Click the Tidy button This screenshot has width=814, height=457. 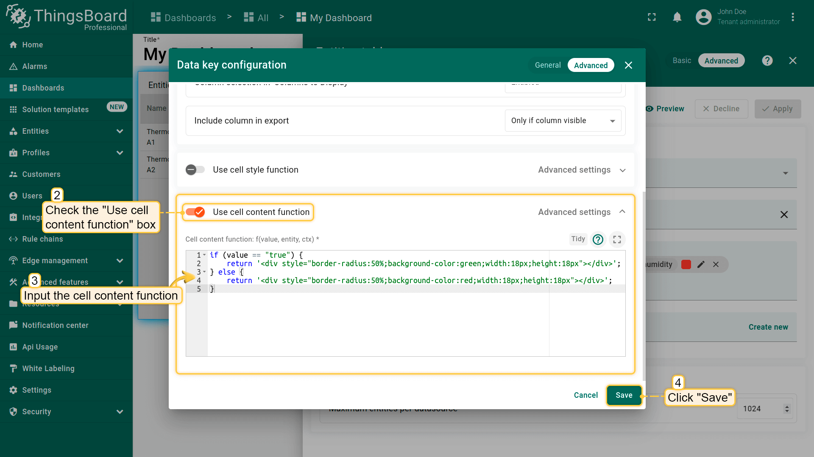[x=578, y=239]
